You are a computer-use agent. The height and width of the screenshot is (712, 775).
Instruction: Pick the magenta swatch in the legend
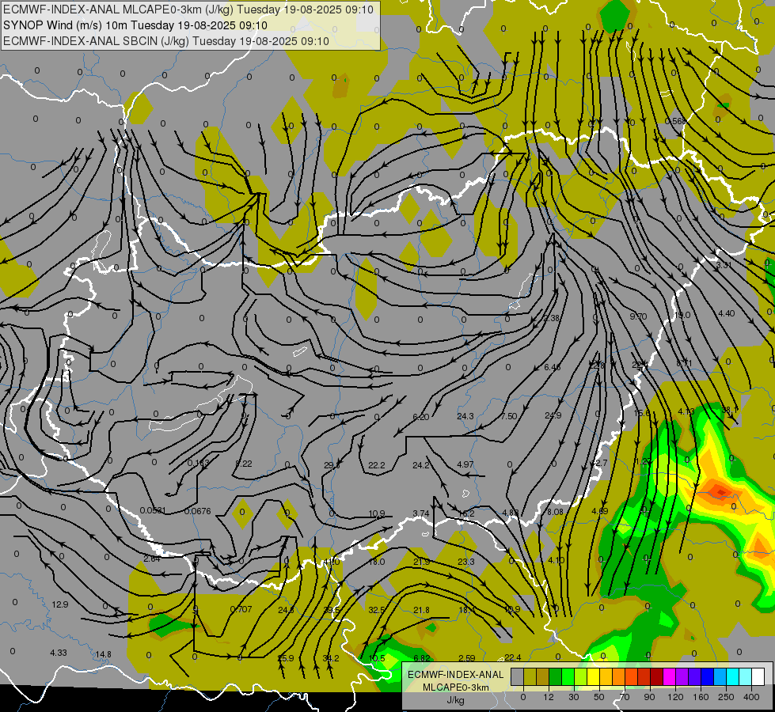point(669,676)
